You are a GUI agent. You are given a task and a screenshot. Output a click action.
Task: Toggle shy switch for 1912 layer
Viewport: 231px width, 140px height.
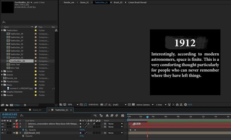pyautogui.click(x=80, y=127)
